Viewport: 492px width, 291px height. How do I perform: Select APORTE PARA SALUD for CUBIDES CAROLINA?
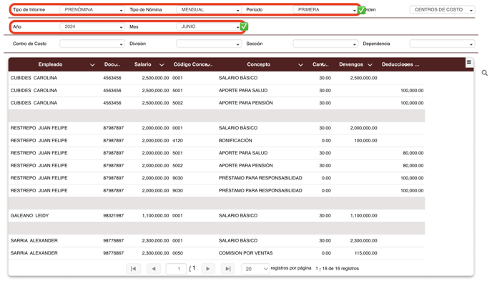(243, 90)
